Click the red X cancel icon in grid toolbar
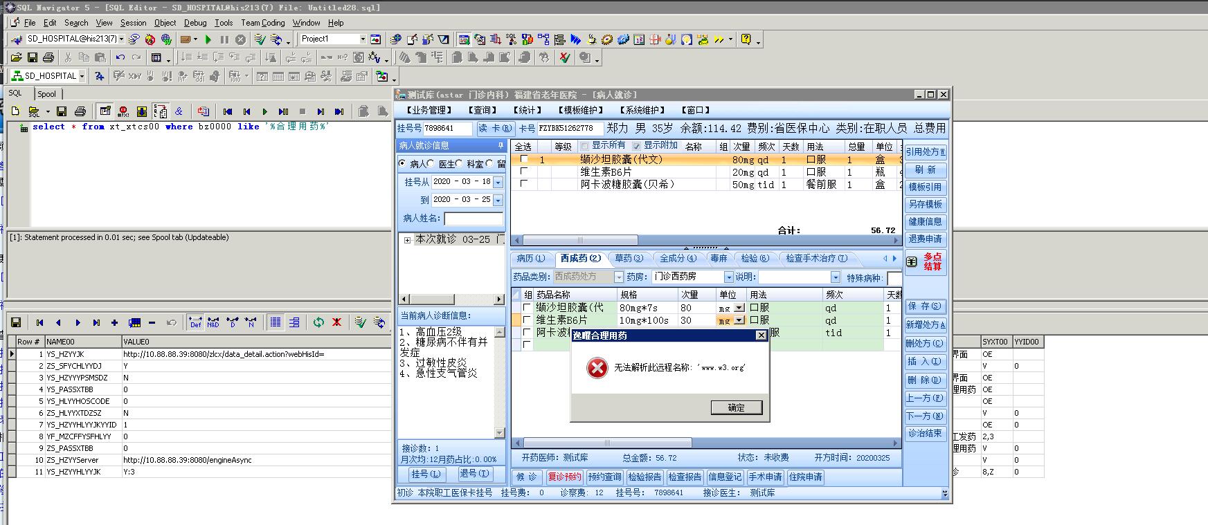The height and width of the screenshot is (525, 1208). [x=336, y=322]
